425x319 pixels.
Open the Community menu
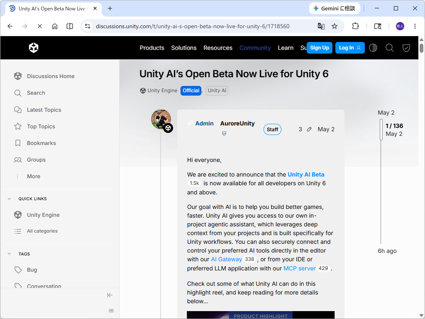coord(255,48)
